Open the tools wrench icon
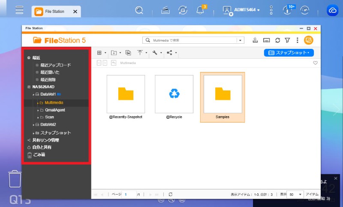Viewport: 343px width, 207px height. tap(155, 53)
